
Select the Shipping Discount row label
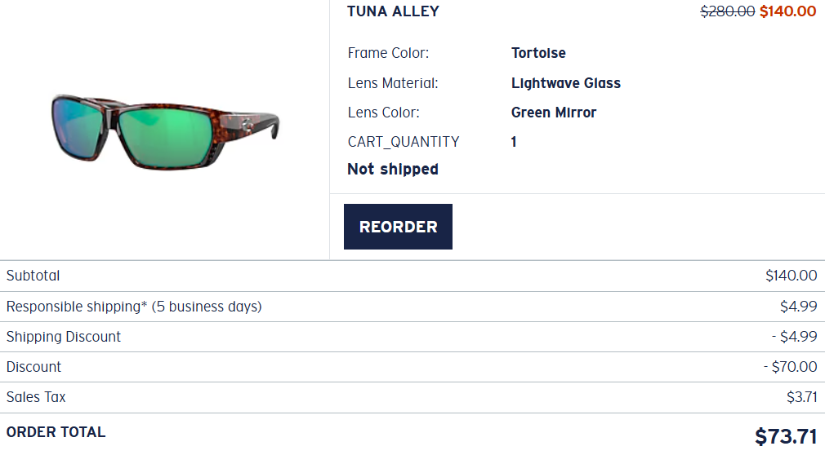pos(64,337)
